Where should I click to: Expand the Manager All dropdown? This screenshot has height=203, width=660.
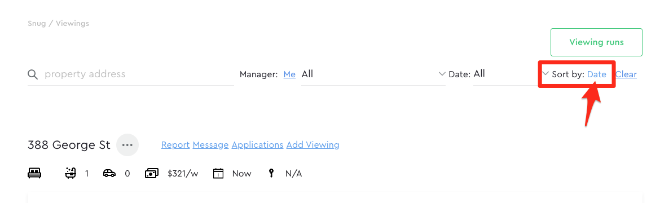click(x=373, y=74)
